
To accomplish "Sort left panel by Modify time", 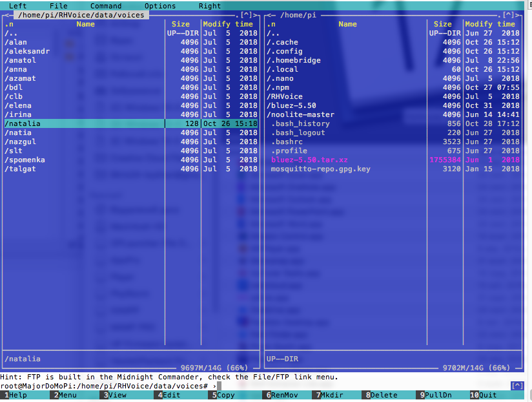I will pyautogui.click(x=228, y=24).
